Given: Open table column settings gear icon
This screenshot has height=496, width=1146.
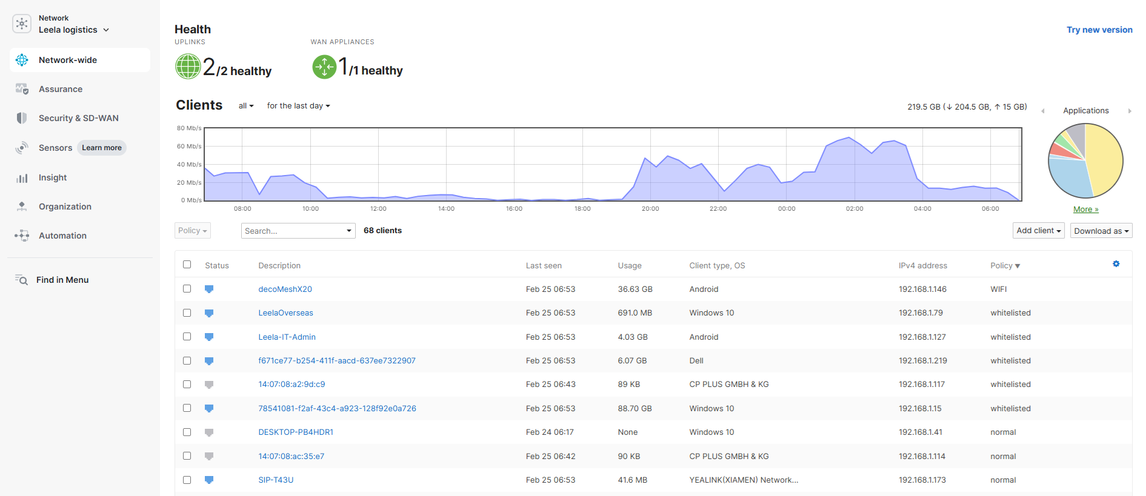Looking at the screenshot, I should 1116,264.
